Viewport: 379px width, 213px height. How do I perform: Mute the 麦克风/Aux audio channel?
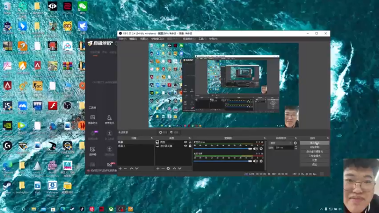255,149
